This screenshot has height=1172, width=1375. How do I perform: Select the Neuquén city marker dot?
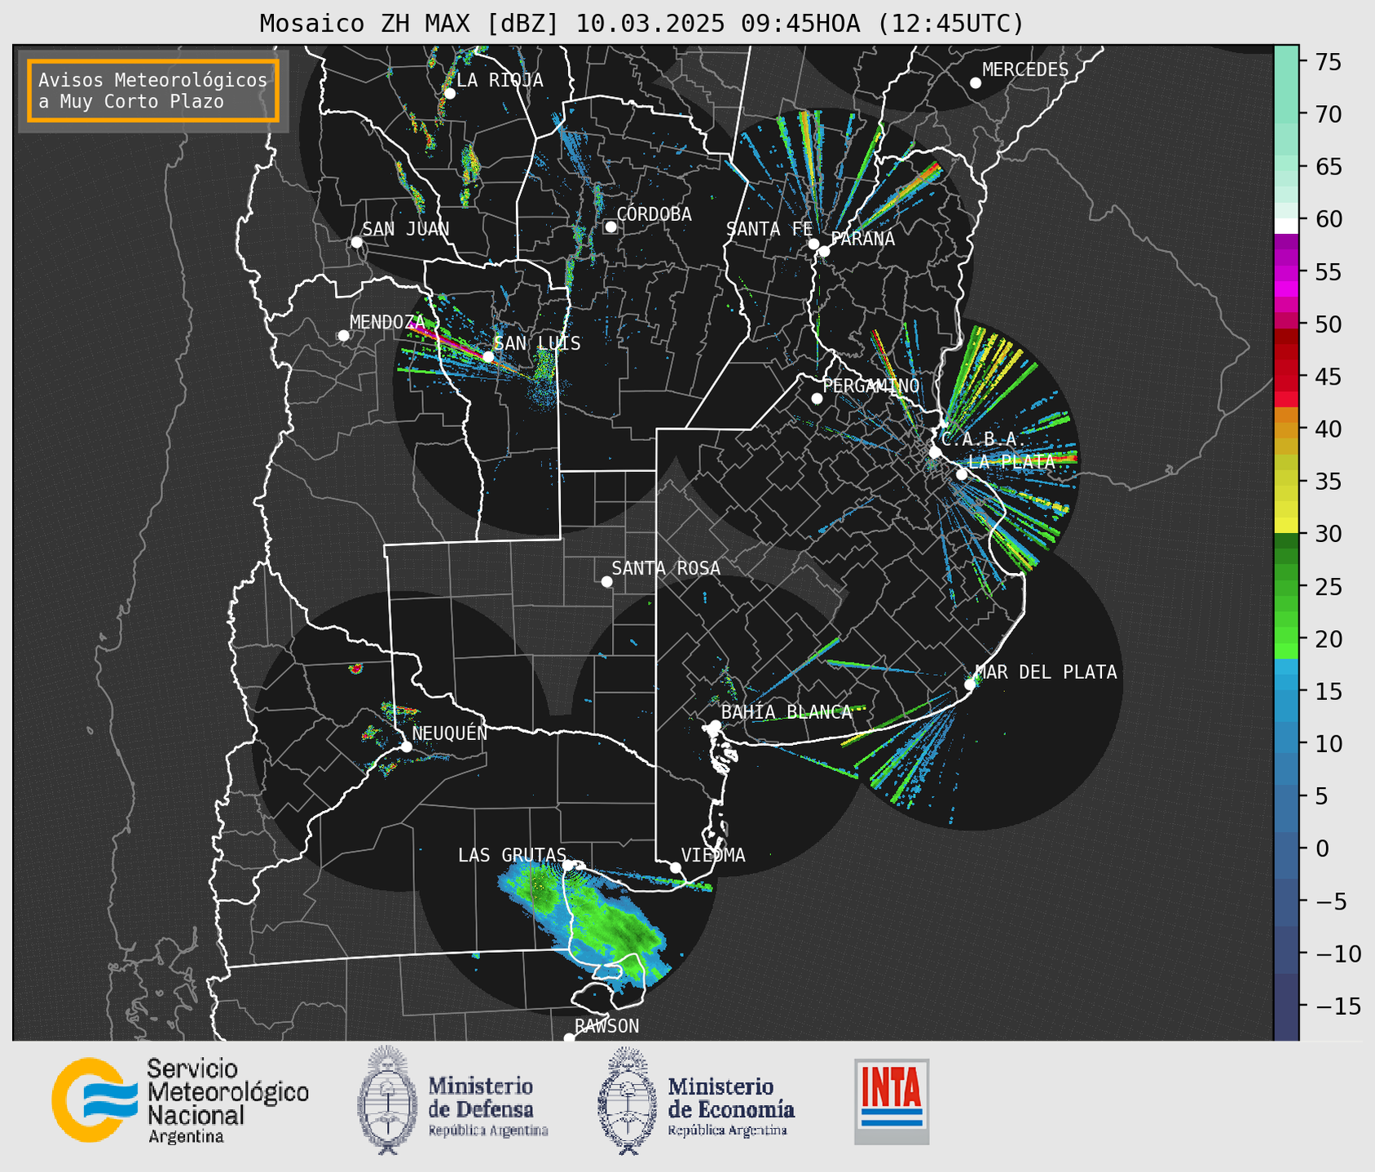pos(406,747)
